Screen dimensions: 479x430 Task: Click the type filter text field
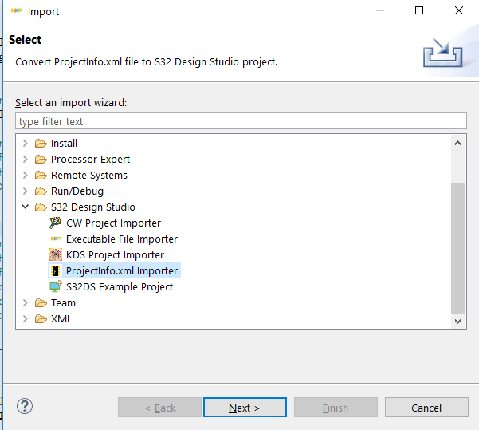point(241,121)
